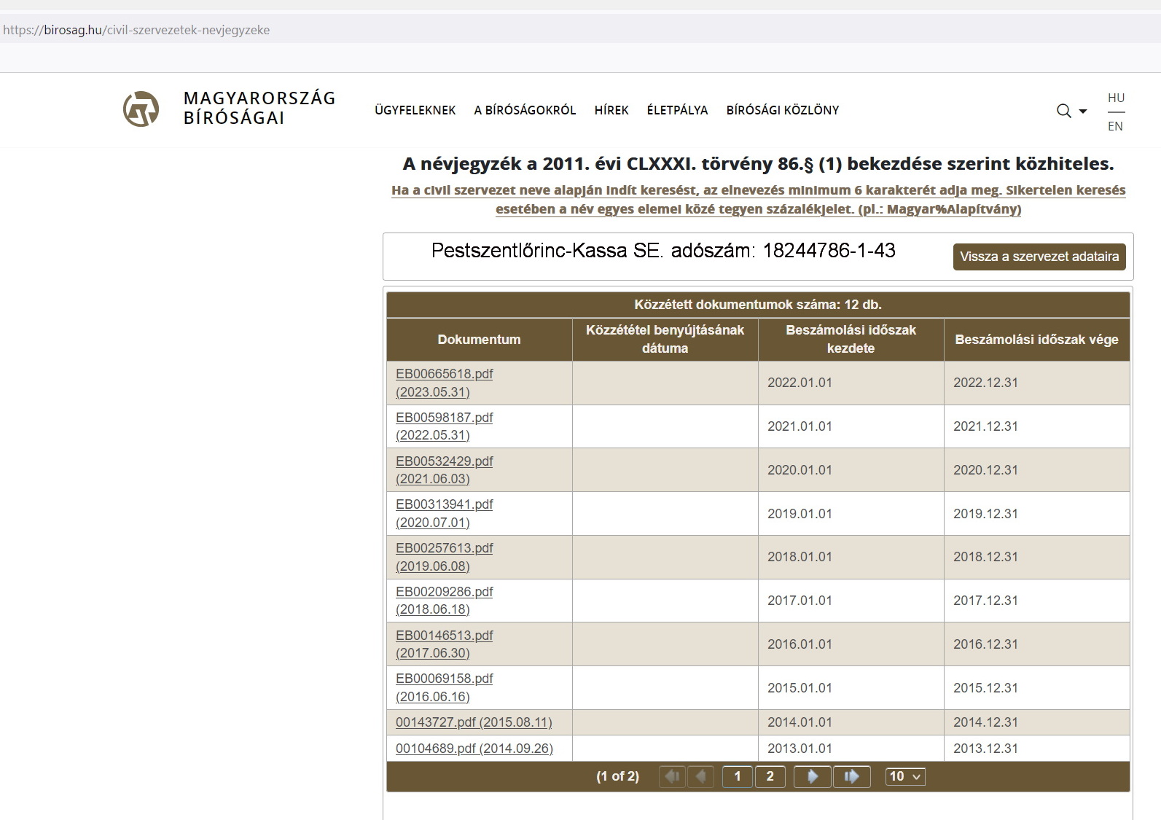The width and height of the screenshot is (1161, 820).
Task: Expand the search dropdown caret
Action: point(1083,112)
